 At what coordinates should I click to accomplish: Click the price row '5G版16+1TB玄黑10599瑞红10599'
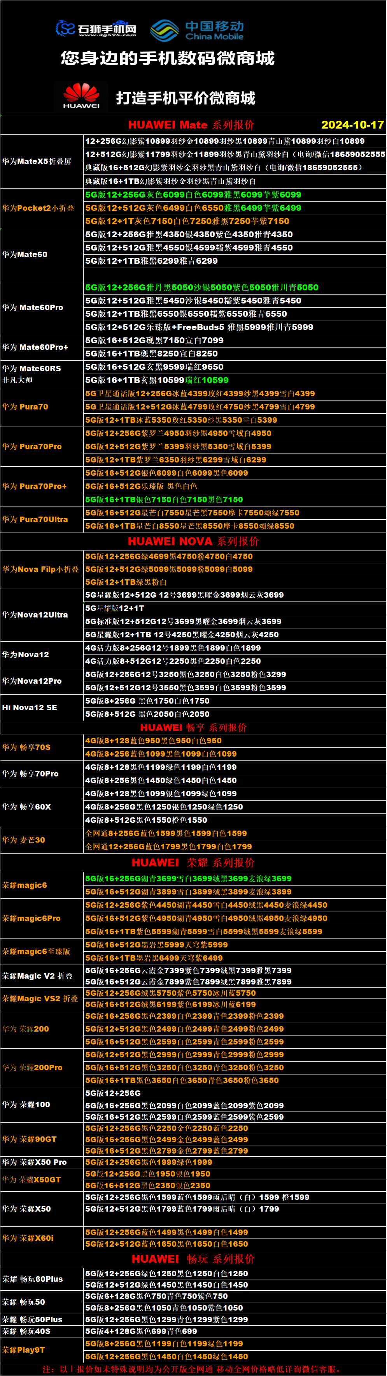[235, 380]
